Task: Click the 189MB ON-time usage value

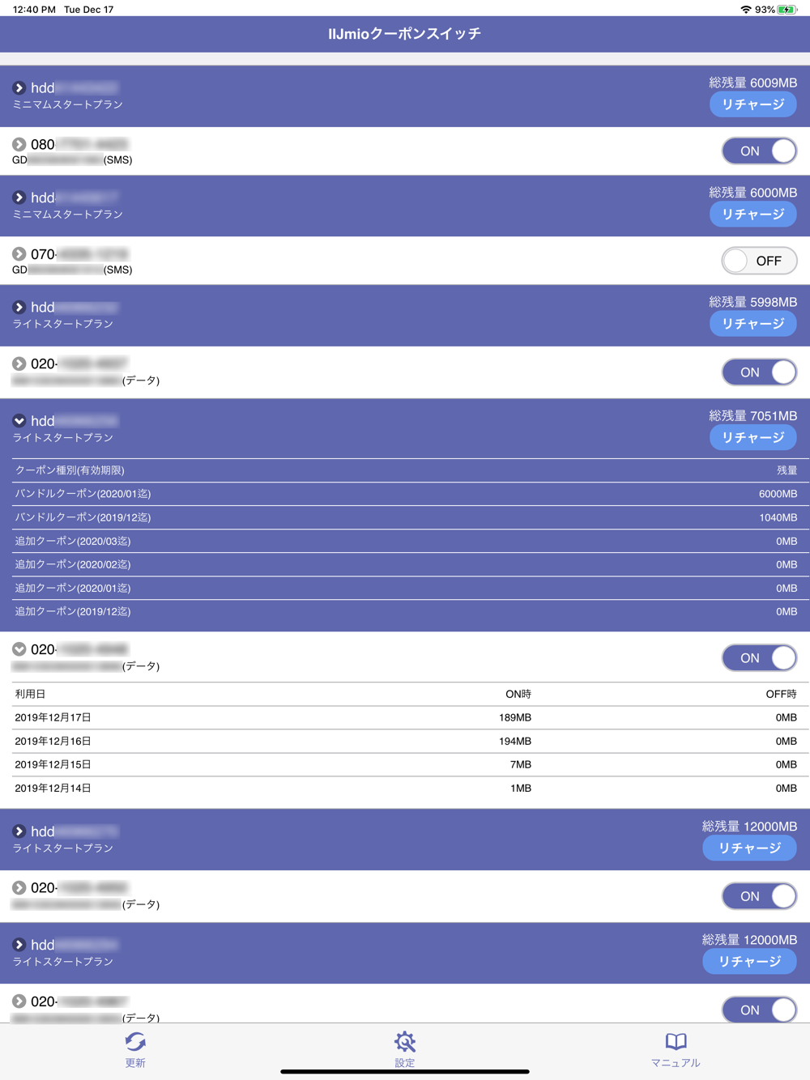Action: 515,717
